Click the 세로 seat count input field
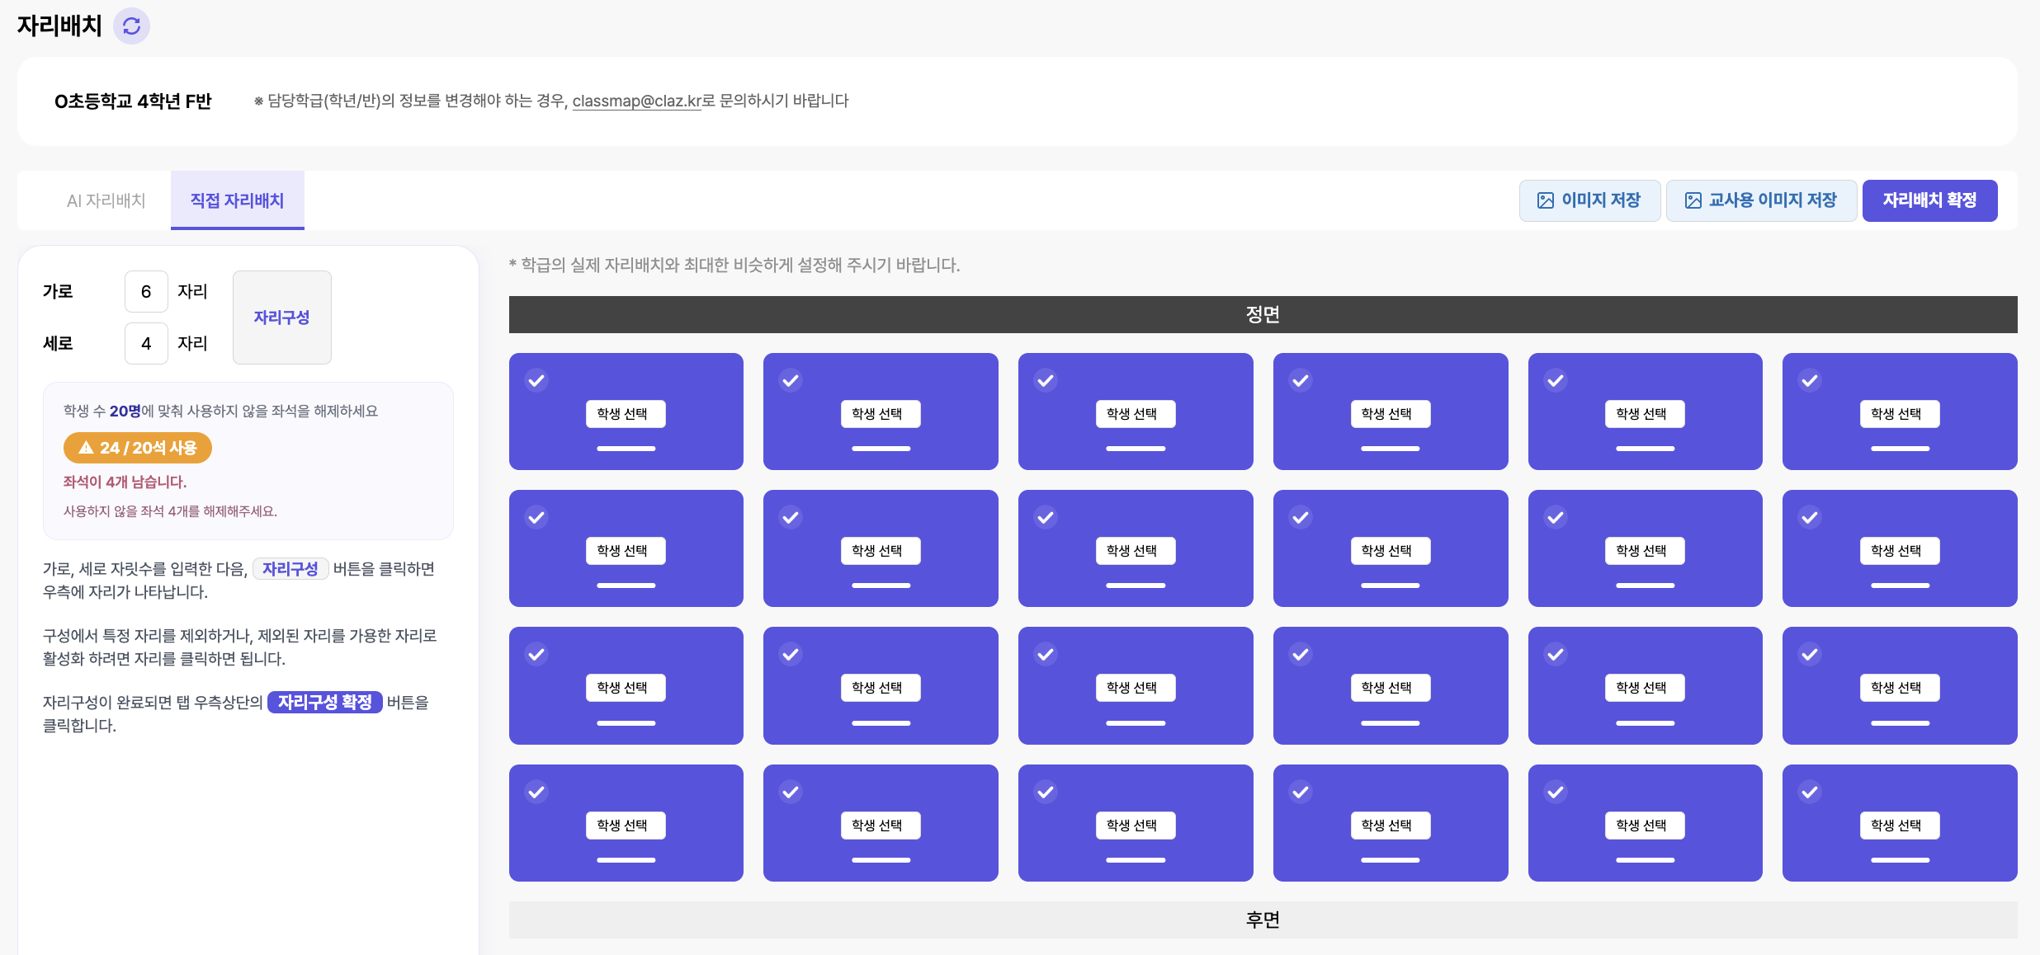The height and width of the screenshot is (955, 2040). (x=146, y=343)
